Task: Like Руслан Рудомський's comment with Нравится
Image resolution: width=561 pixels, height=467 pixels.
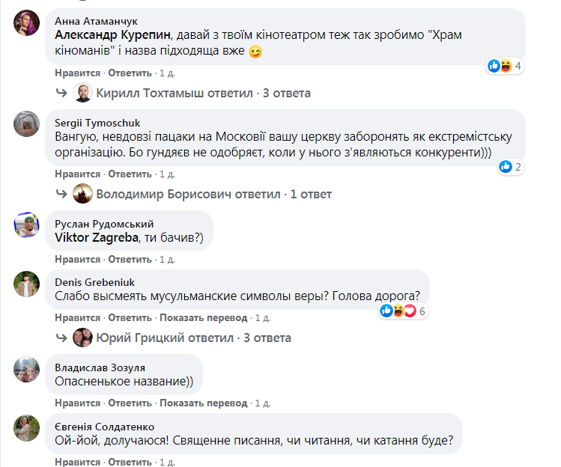Action: (77, 259)
